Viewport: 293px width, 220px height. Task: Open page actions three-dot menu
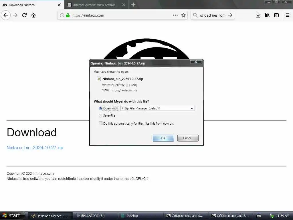[x=175, y=15]
